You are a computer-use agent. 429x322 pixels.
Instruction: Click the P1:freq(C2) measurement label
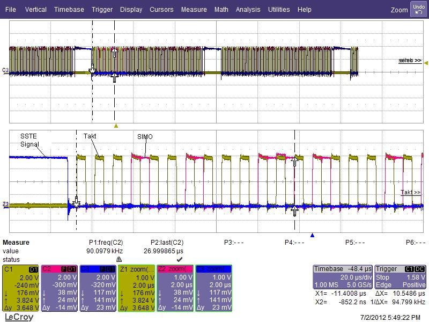click(x=106, y=243)
